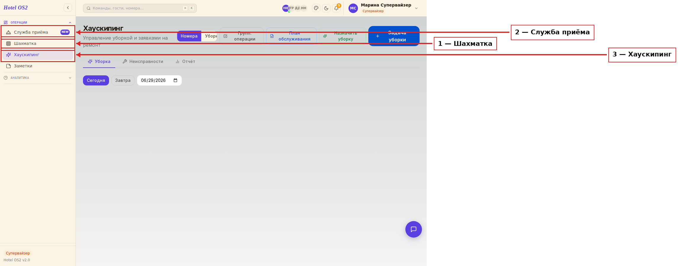Select the Сегодня date filter
Image resolution: width=683 pixels, height=266 pixels.
tap(96, 80)
